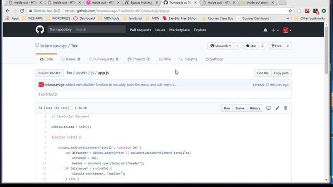Click Issues in top navigation

pyautogui.click(x=160, y=30)
